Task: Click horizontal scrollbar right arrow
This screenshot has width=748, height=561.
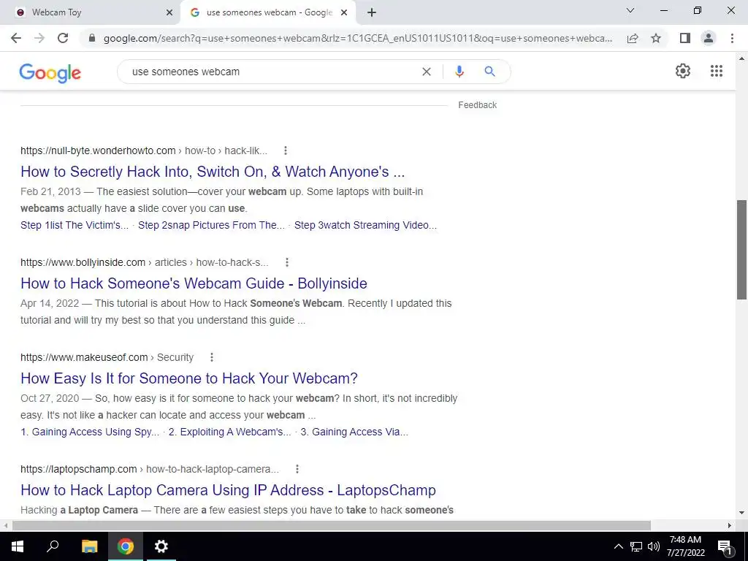Action: coord(730,526)
